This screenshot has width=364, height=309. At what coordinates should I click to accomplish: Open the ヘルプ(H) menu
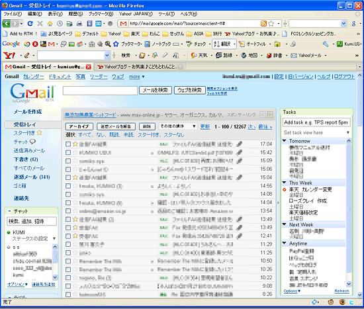tap(189, 14)
